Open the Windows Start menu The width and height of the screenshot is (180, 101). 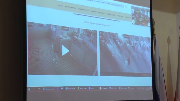[x=29, y=89]
